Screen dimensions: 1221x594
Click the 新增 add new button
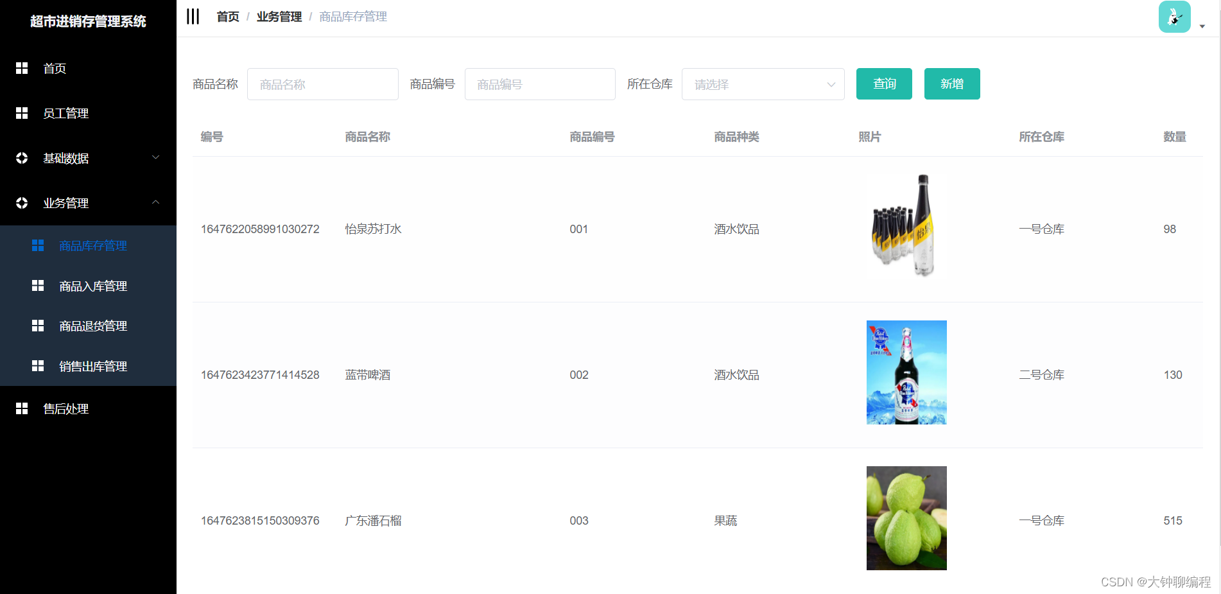coord(952,83)
